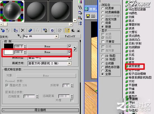Click the Put to Library icon
Viewport: 154px width, 114px height.
45,30
